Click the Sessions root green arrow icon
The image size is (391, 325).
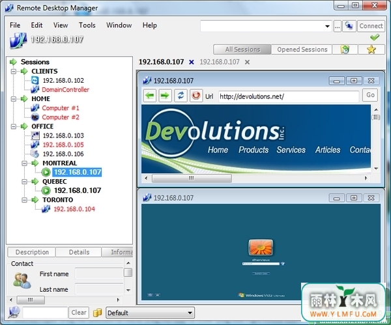13,62
